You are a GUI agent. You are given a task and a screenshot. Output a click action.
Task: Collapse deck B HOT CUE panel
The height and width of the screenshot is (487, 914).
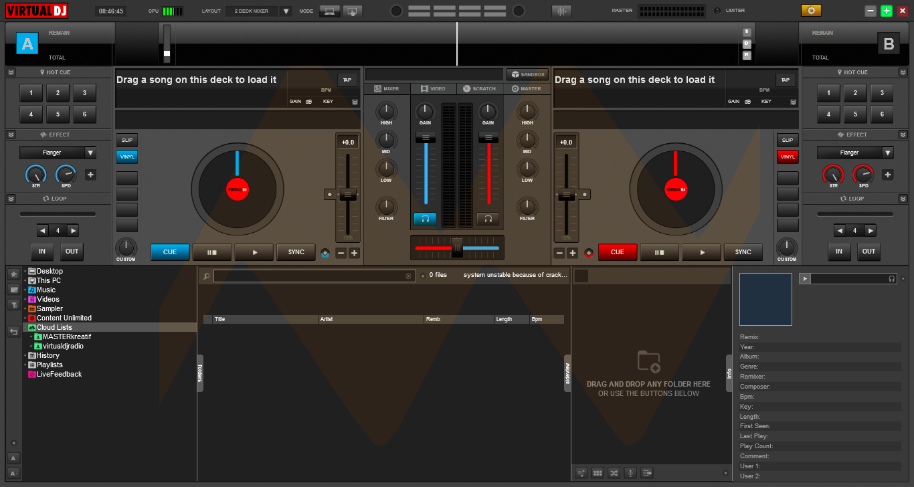[x=903, y=72]
